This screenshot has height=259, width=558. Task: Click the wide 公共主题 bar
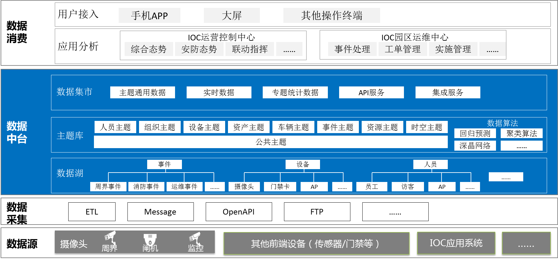[271, 142]
